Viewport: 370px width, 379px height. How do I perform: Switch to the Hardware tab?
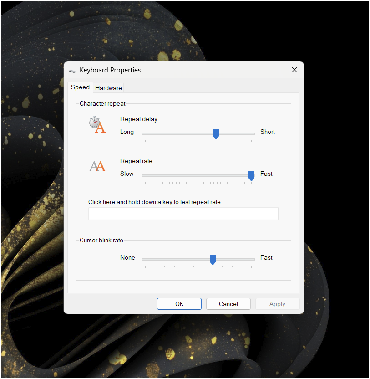(x=108, y=88)
